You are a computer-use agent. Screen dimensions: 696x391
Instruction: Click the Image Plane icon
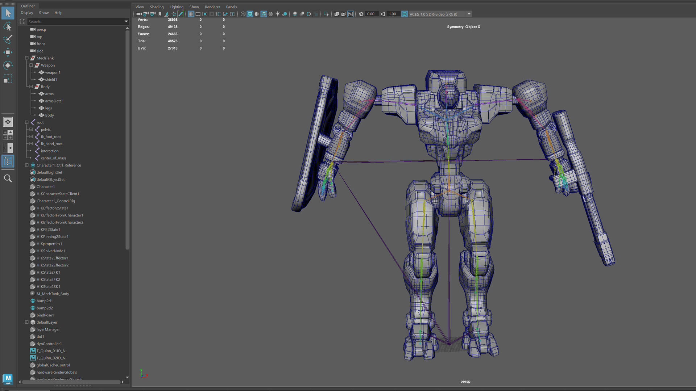(167, 14)
